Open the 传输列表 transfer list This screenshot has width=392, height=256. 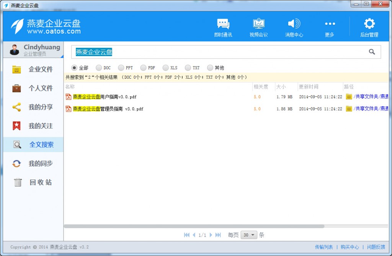pos(324,247)
